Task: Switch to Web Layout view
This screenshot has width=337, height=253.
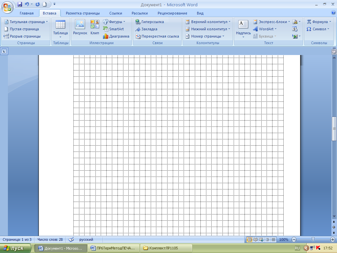Action: point(261,239)
